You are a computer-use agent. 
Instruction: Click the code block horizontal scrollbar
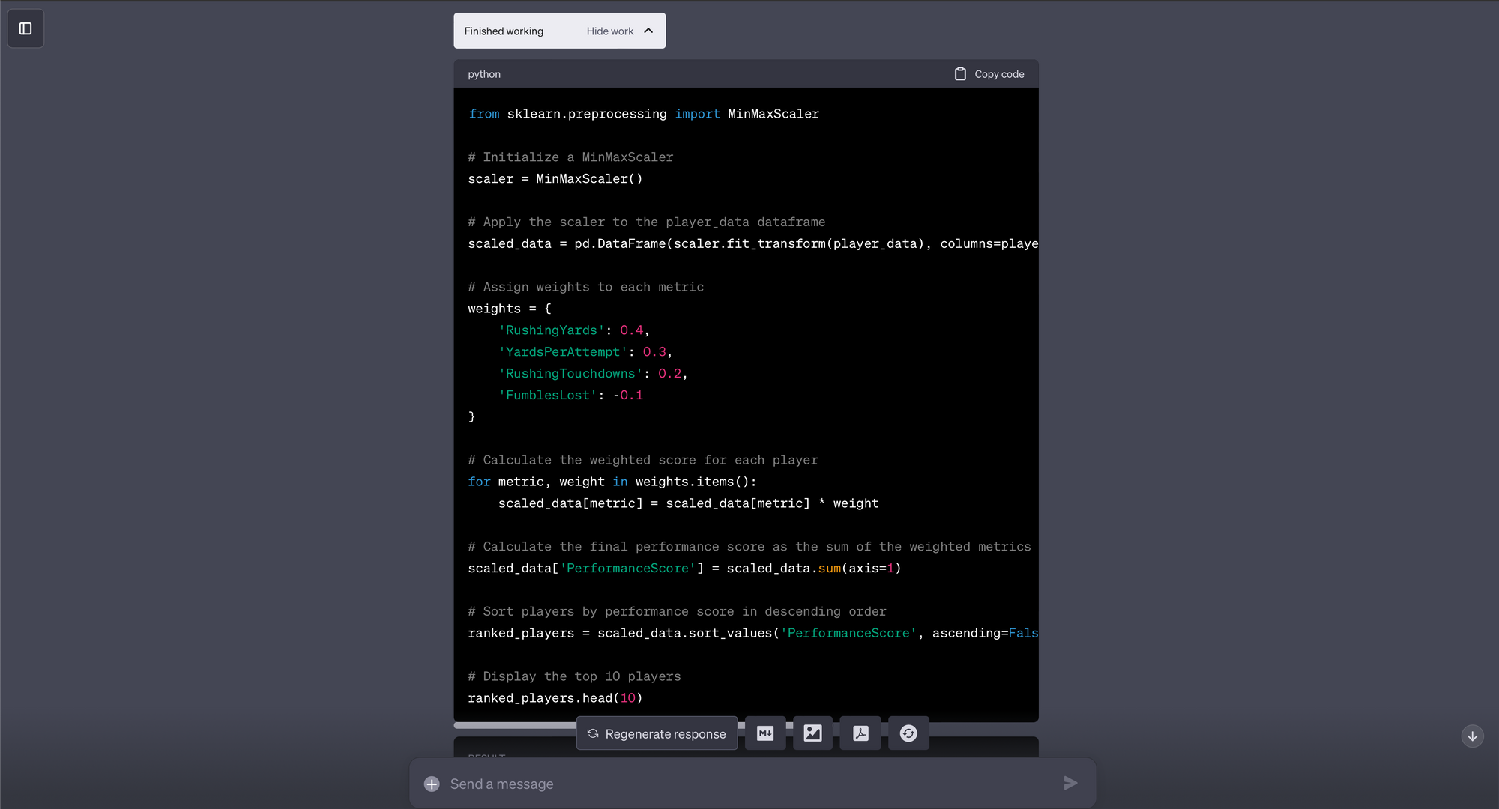[x=516, y=725]
